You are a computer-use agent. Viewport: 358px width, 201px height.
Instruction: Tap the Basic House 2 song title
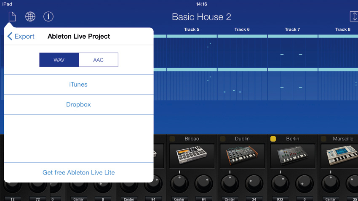[x=201, y=17]
